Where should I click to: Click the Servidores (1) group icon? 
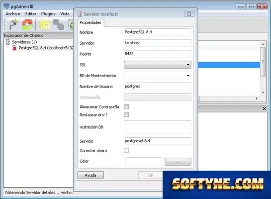point(7,42)
